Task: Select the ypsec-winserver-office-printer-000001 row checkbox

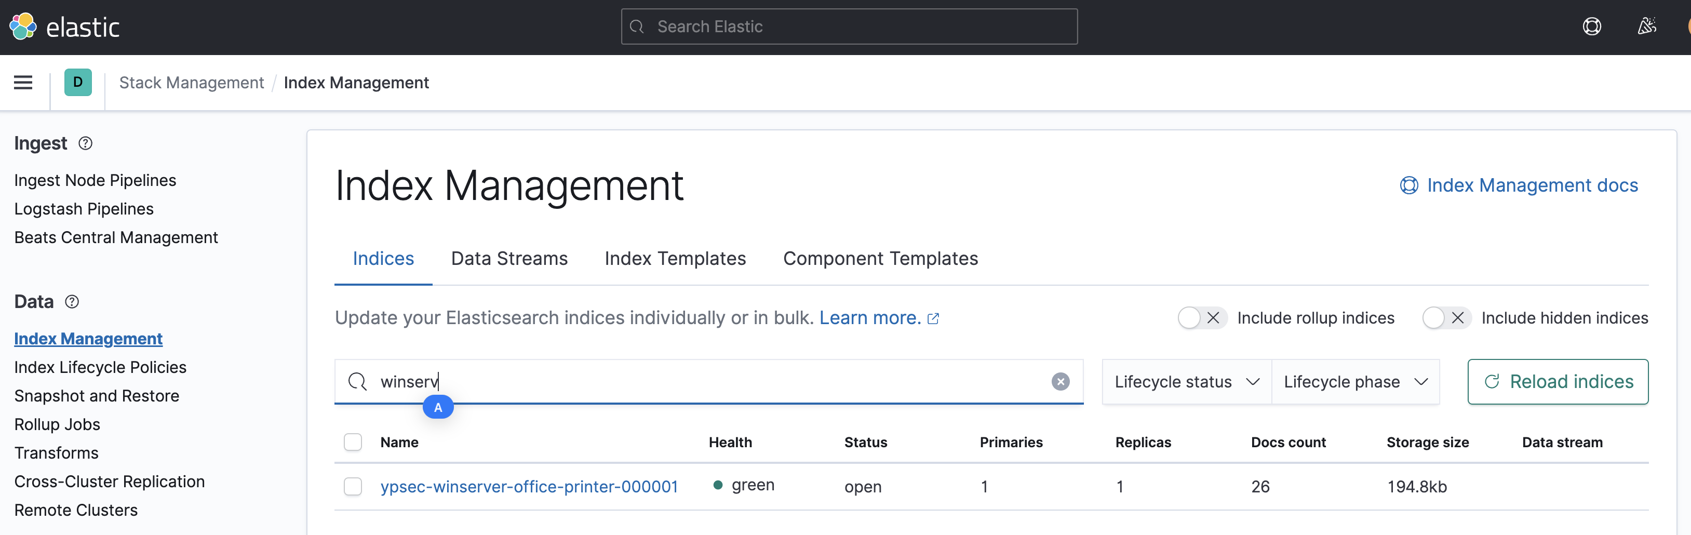Action: click(353, 486)
